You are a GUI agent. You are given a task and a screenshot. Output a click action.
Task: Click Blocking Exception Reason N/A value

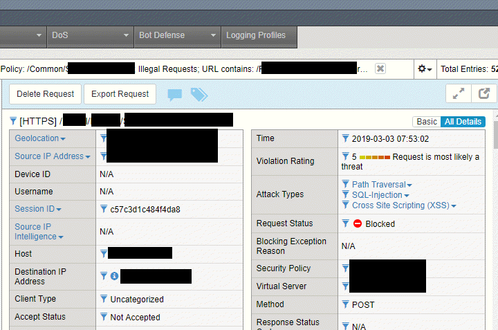[x=349, y=246]
